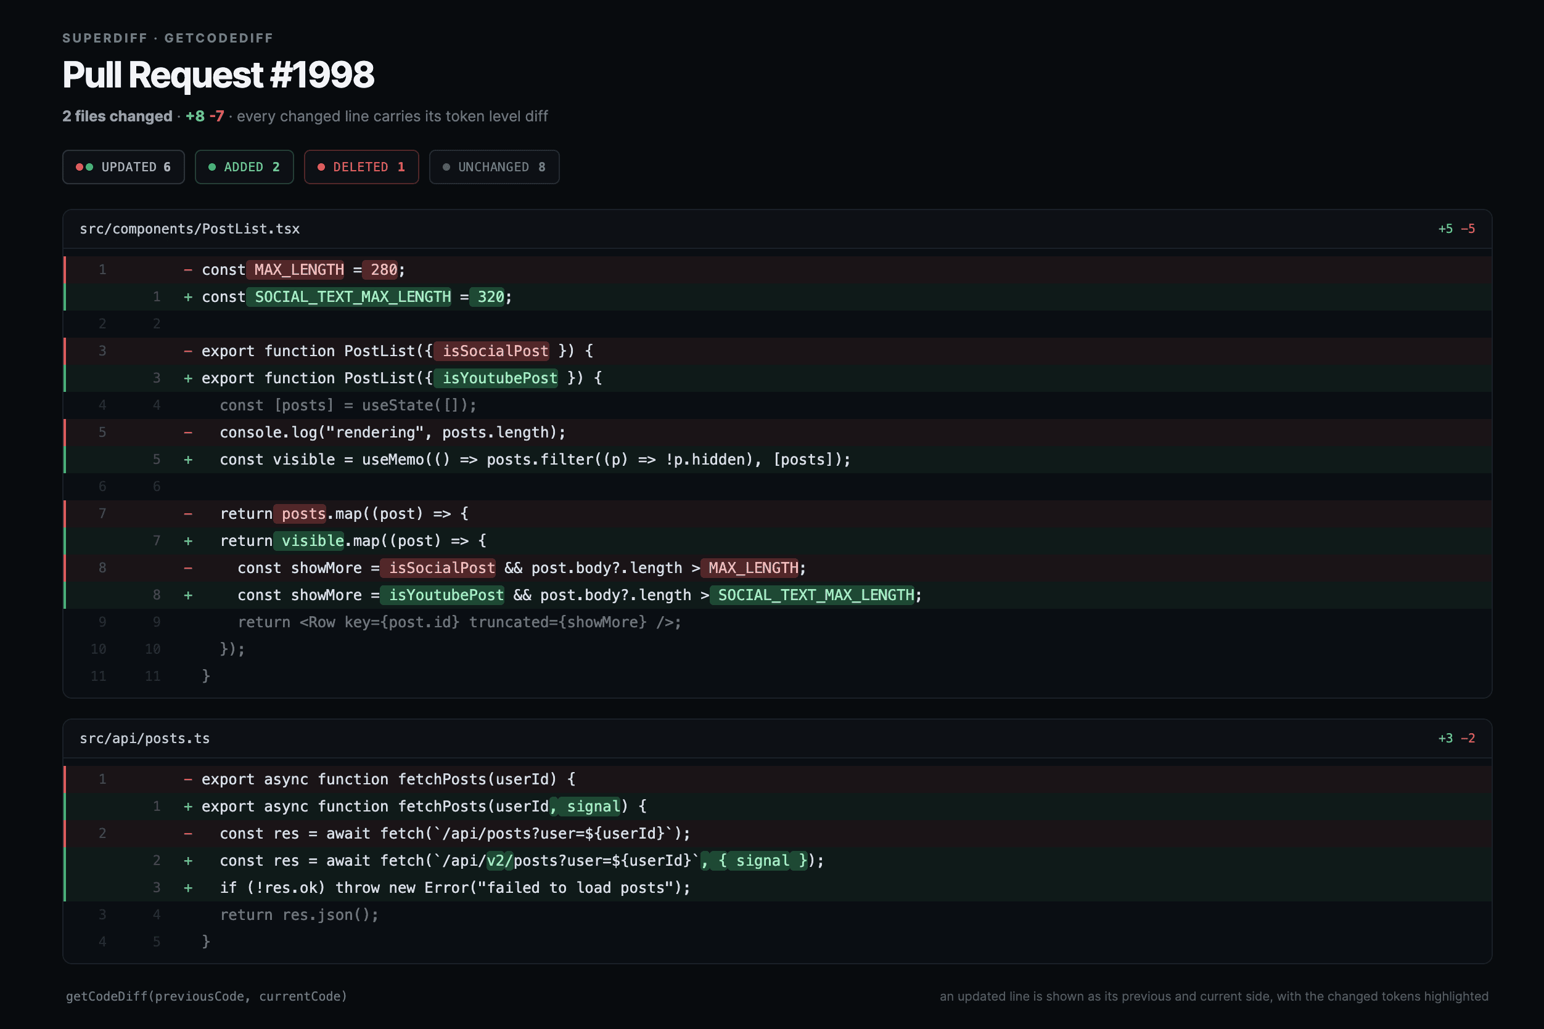Click the removed fetchPosts(userId) signature line
The image size is (1544, 1029).
pyautogui.click(x=777, y=779)
